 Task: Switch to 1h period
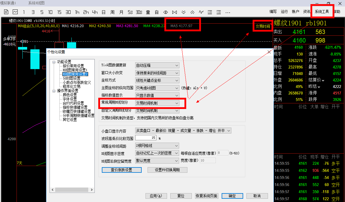click(x=77, y=12)
